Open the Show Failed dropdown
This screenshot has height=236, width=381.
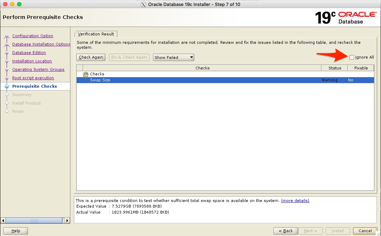[x=173, y=57]
